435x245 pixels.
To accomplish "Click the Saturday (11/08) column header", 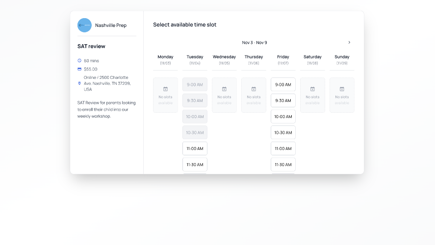I will click(312, 60).
